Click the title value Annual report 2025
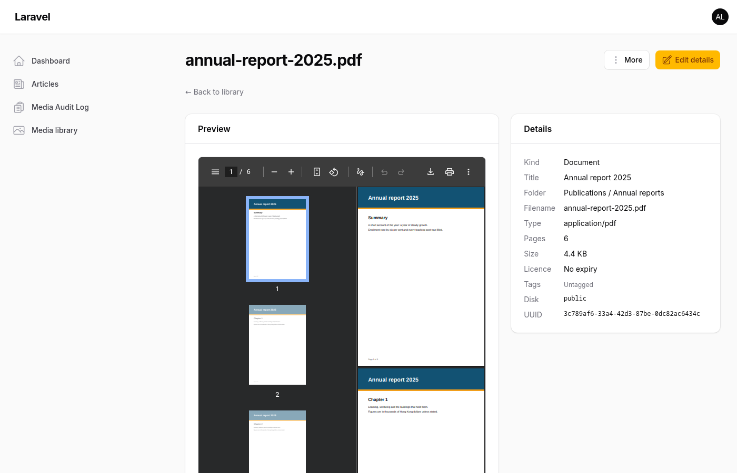 coord(597,178)
